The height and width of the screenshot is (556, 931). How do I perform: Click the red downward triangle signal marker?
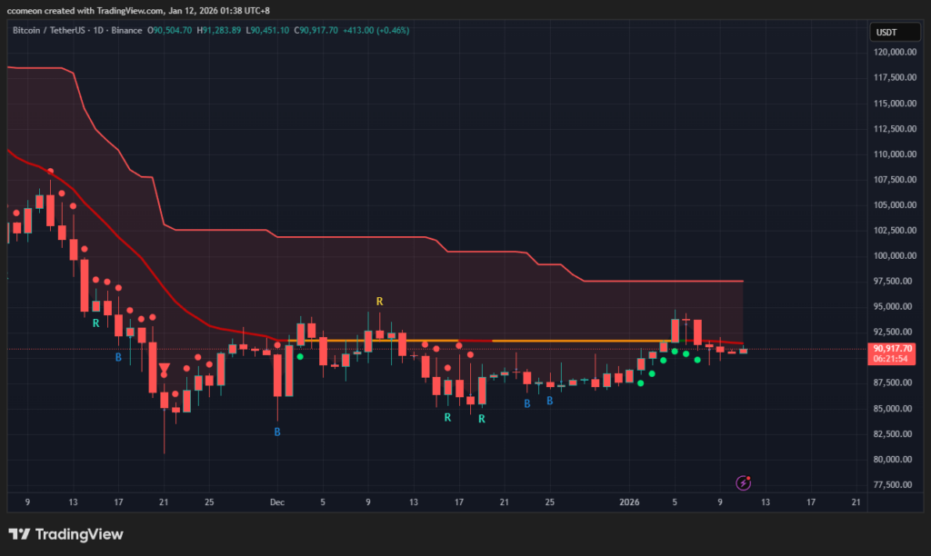(164, 369)
